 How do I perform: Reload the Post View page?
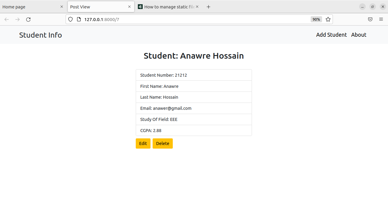click(28, 19)
